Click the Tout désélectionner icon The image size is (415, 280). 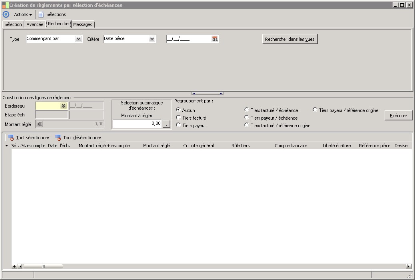click(58, 138)
